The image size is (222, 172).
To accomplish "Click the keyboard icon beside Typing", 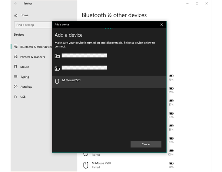I will point(15,76).
